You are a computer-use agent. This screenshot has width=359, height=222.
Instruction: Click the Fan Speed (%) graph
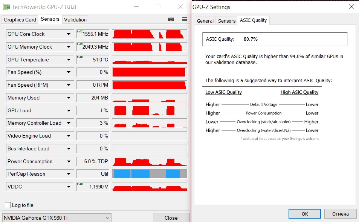150,72
